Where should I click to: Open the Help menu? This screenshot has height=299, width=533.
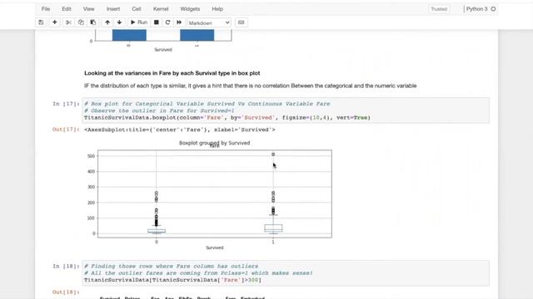[x=217, y=9]
